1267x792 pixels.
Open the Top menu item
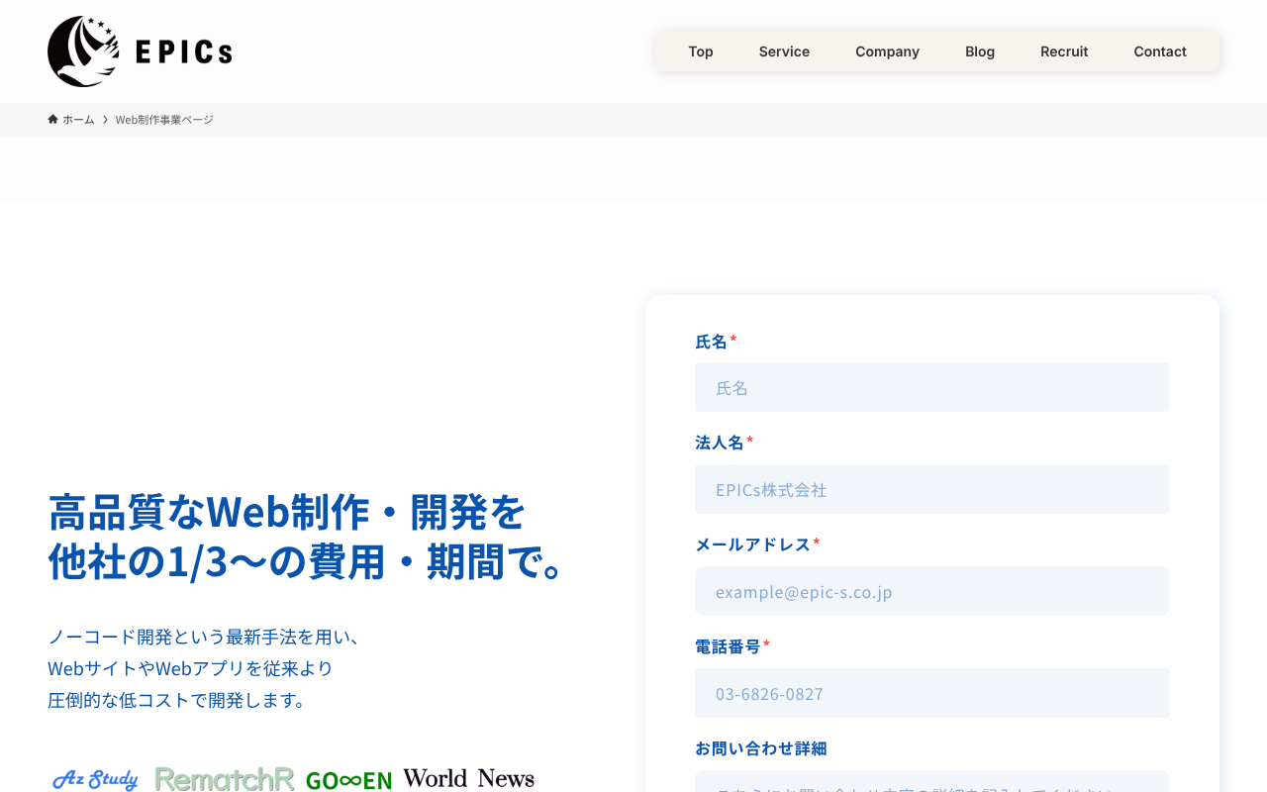tap(701, 51)
